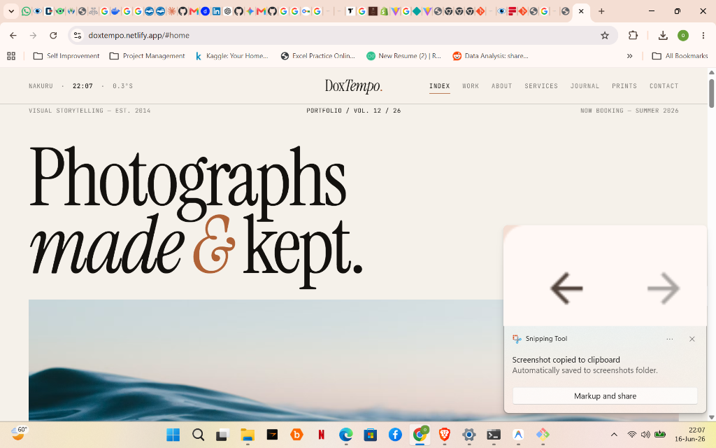Launch Netflix from the taskbar
The height and width of the screenshot is (448, 716).
(321, 434)
